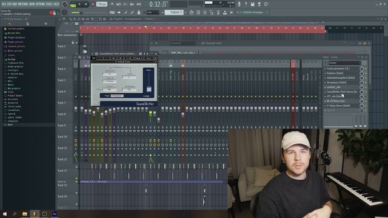Click the view playlist icon
388x218 pixels.
[x=192, y=12]
